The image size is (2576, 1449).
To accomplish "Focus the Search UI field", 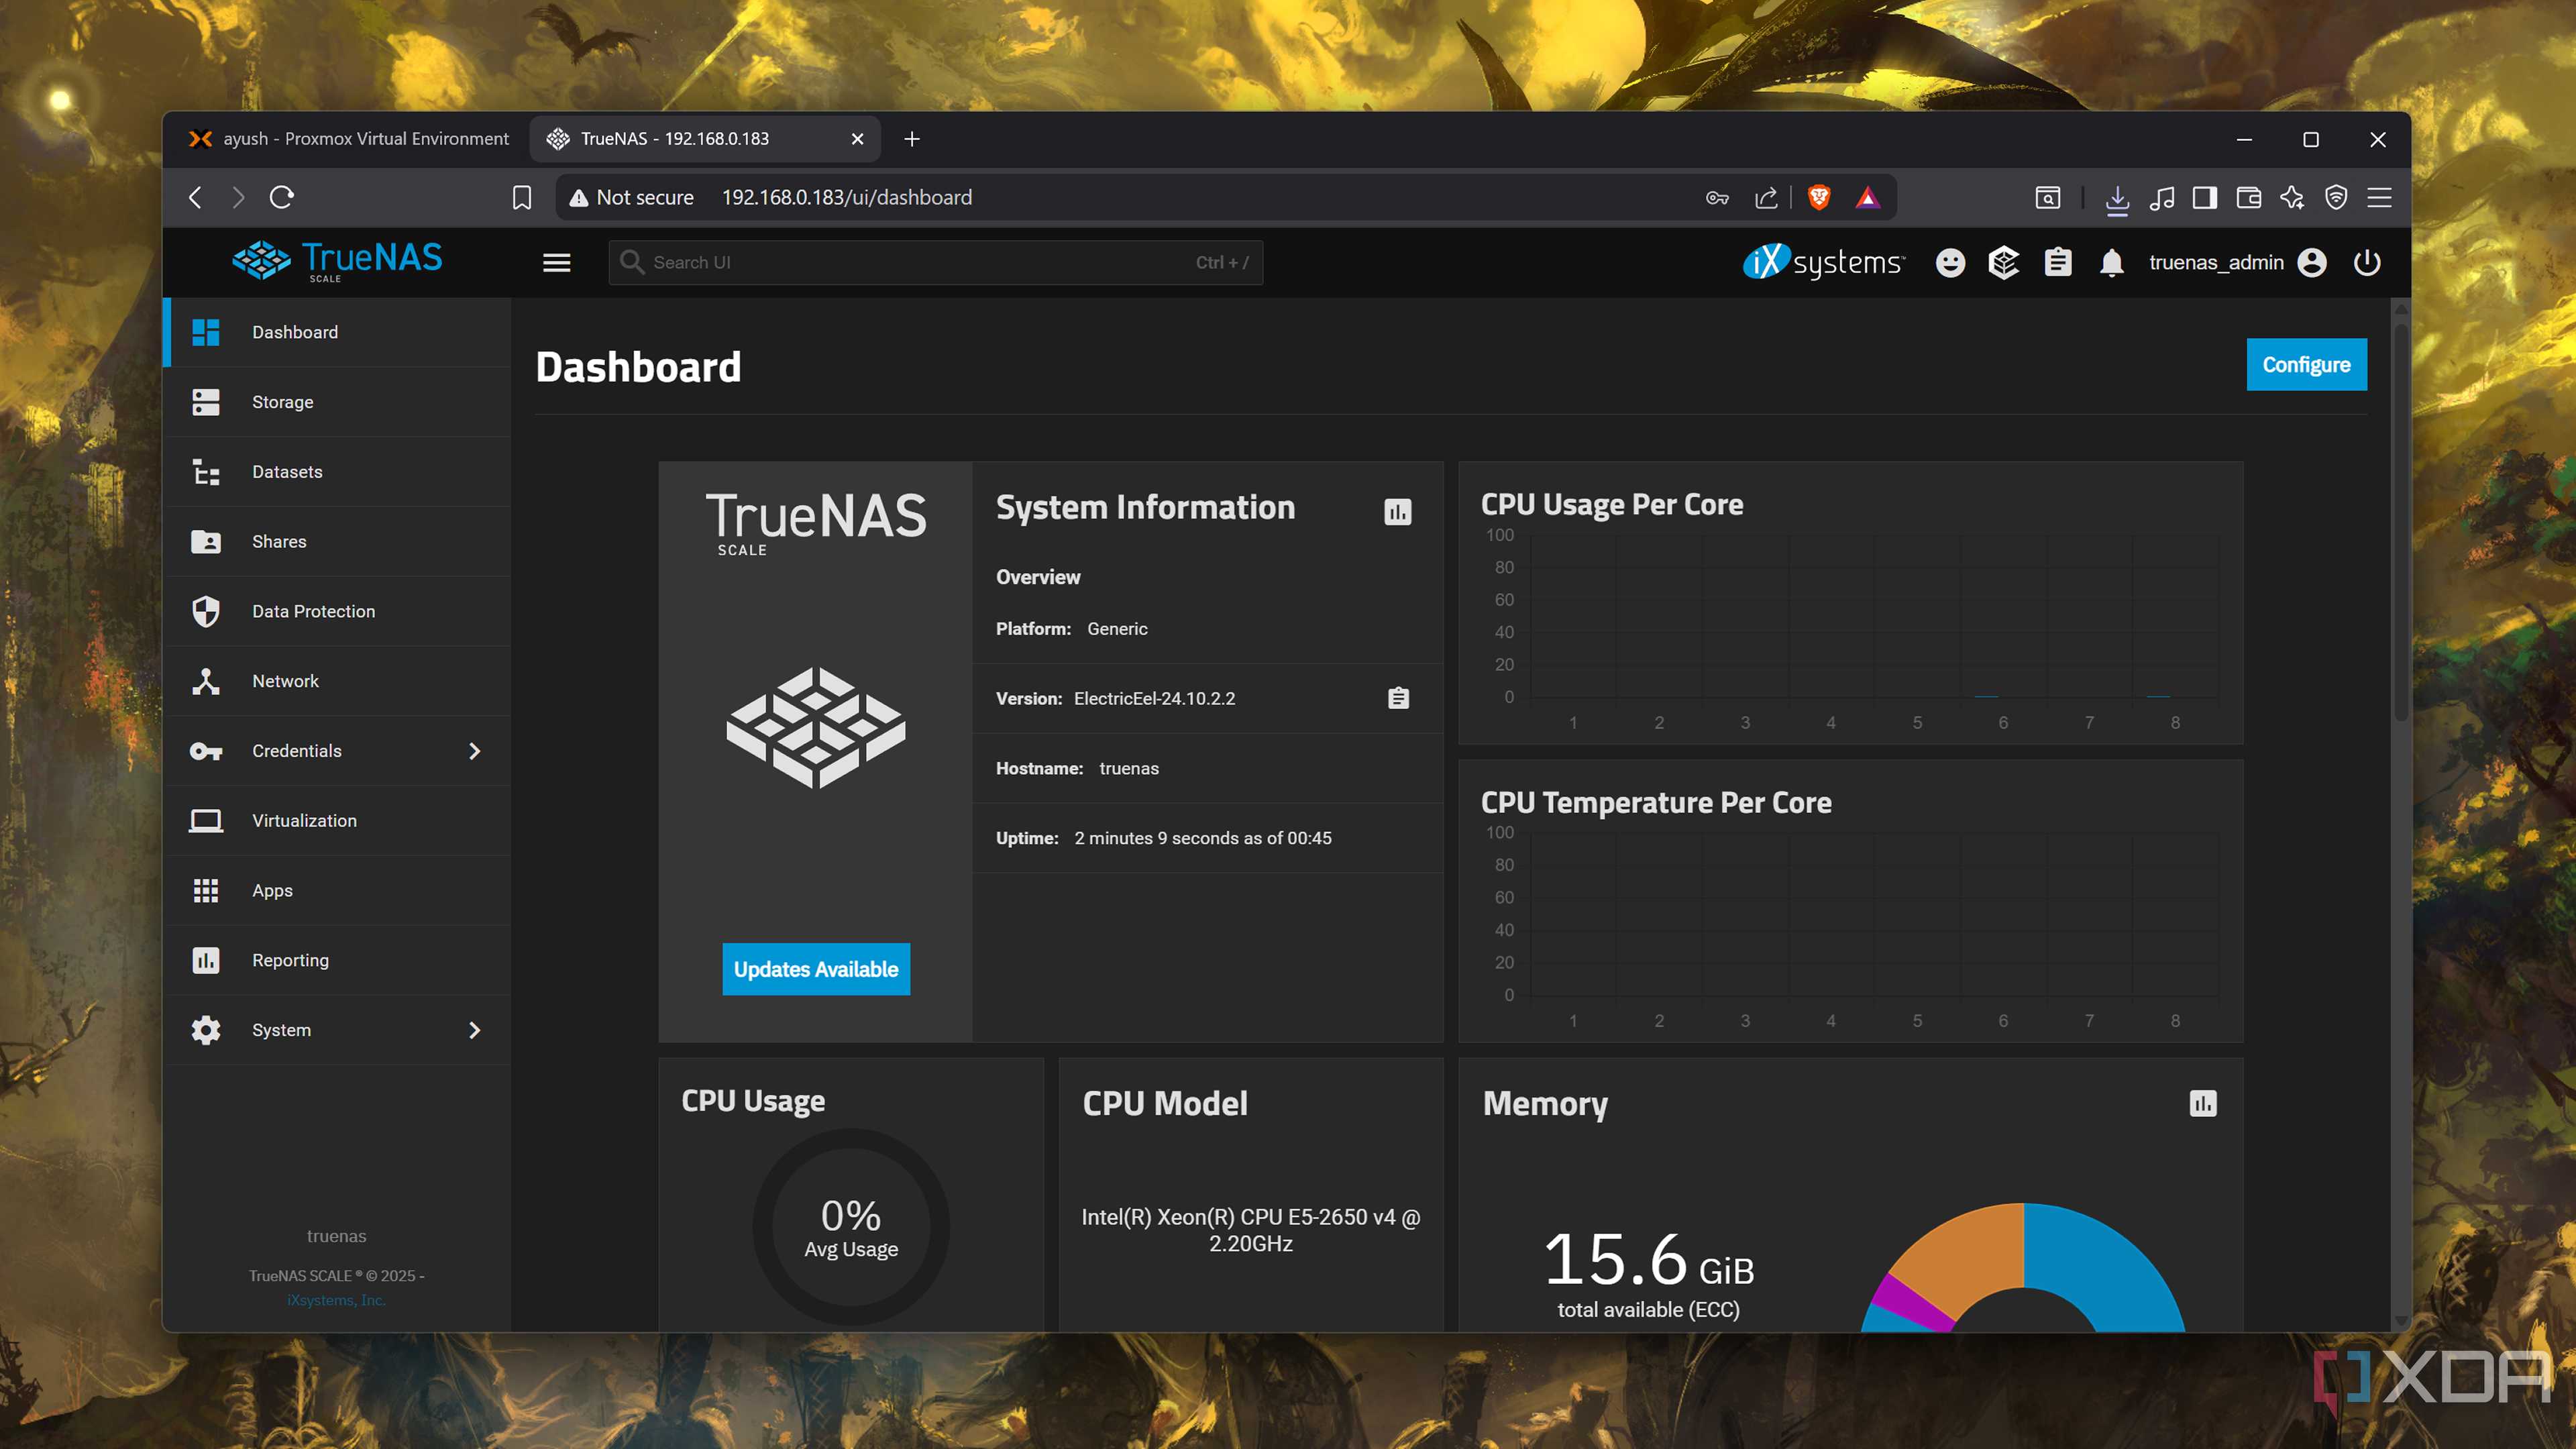I will [x=936, y=262].
